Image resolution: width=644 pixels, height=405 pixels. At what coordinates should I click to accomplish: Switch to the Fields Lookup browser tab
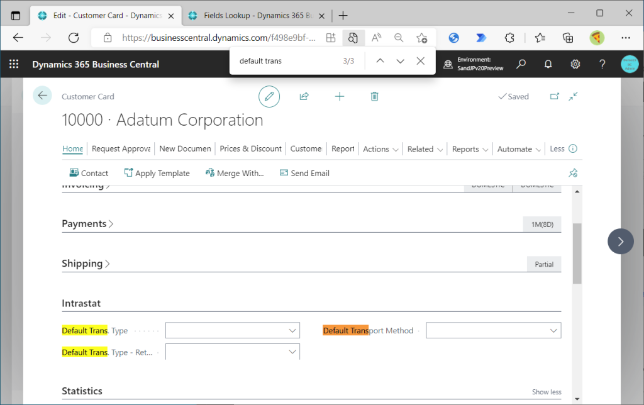(257, 16)
